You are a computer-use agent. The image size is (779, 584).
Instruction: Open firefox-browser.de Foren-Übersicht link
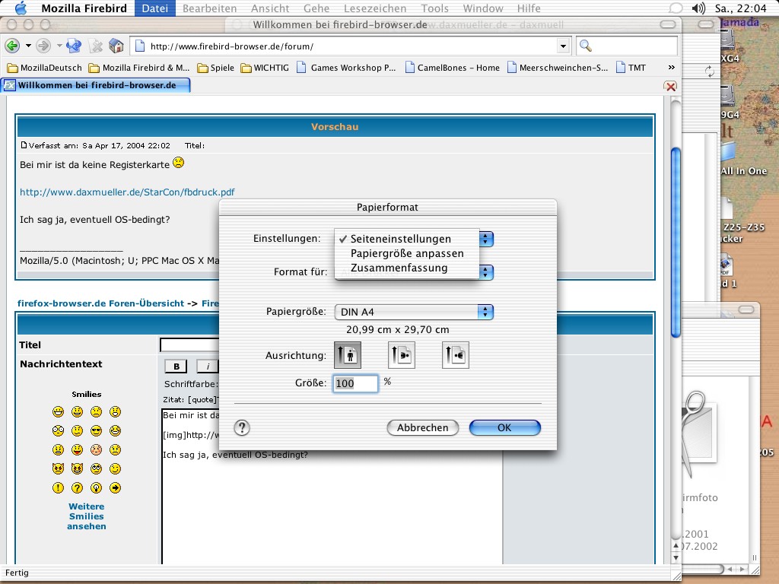(x=101, y=303)
